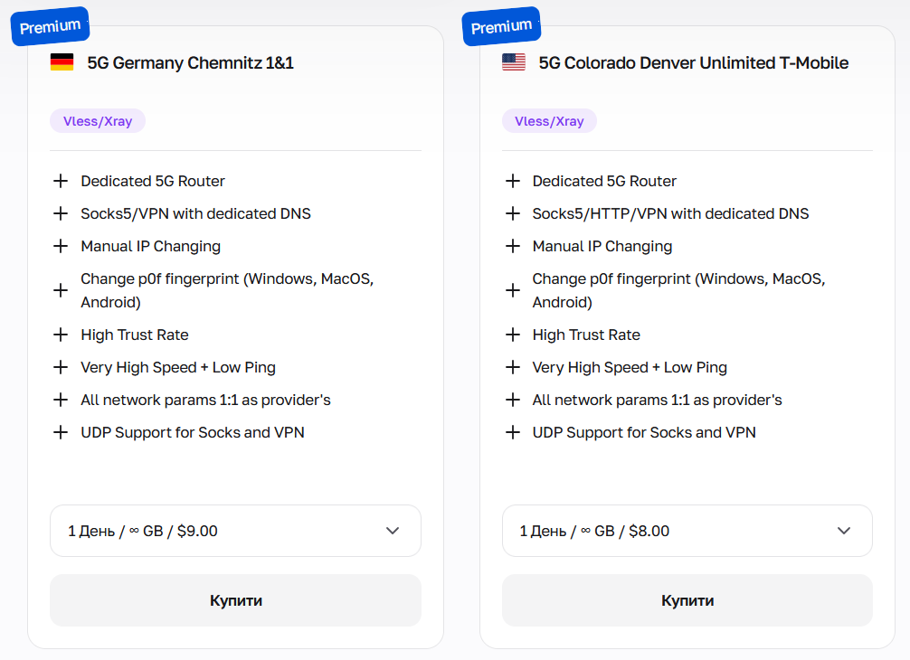910x660 pixels.
Task: Open the 5G Colorado Denver Unlimited T-Mobile title
Action: click(694, 62)
